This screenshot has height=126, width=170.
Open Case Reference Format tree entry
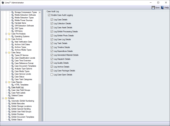(24, 63)
